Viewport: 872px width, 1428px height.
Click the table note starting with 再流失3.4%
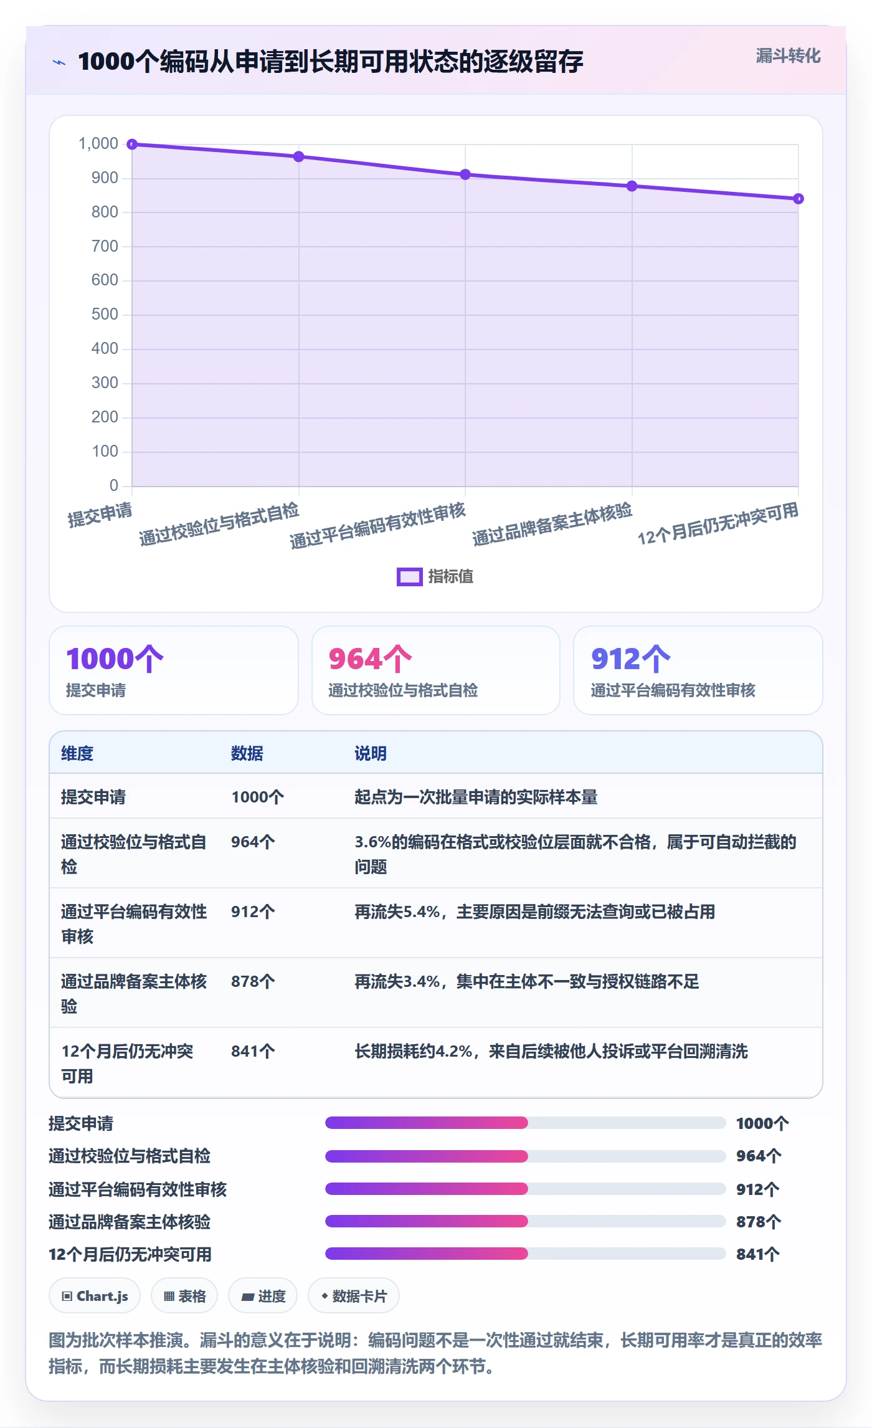point(527,981)
